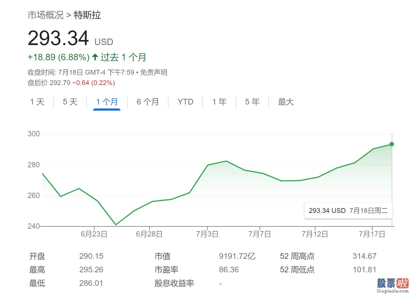This screenshot has width=410, height=294.
Task: Open the 6 个月 chart tab
Action: (148, 102)
